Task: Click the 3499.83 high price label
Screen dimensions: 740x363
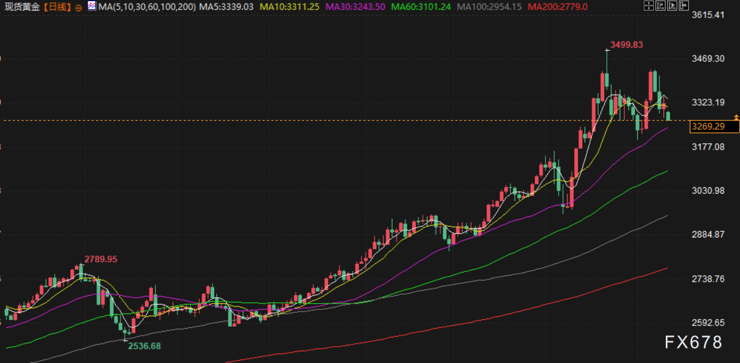Action: pos(626,44)
